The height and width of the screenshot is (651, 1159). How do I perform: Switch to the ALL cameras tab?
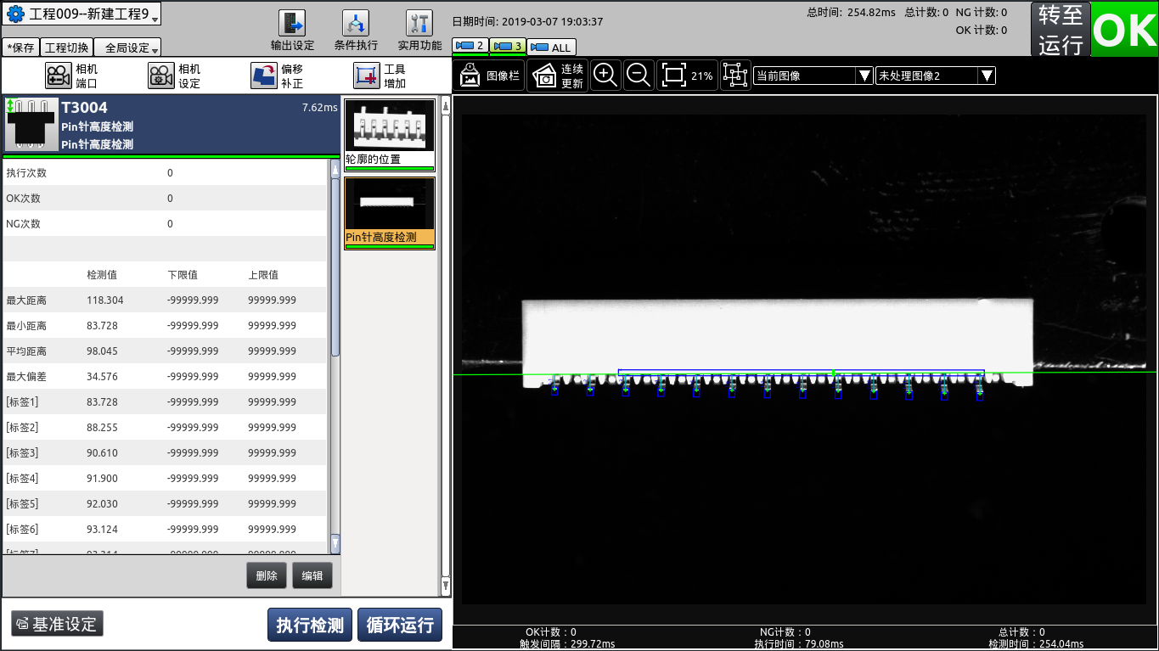pos(552,48)
